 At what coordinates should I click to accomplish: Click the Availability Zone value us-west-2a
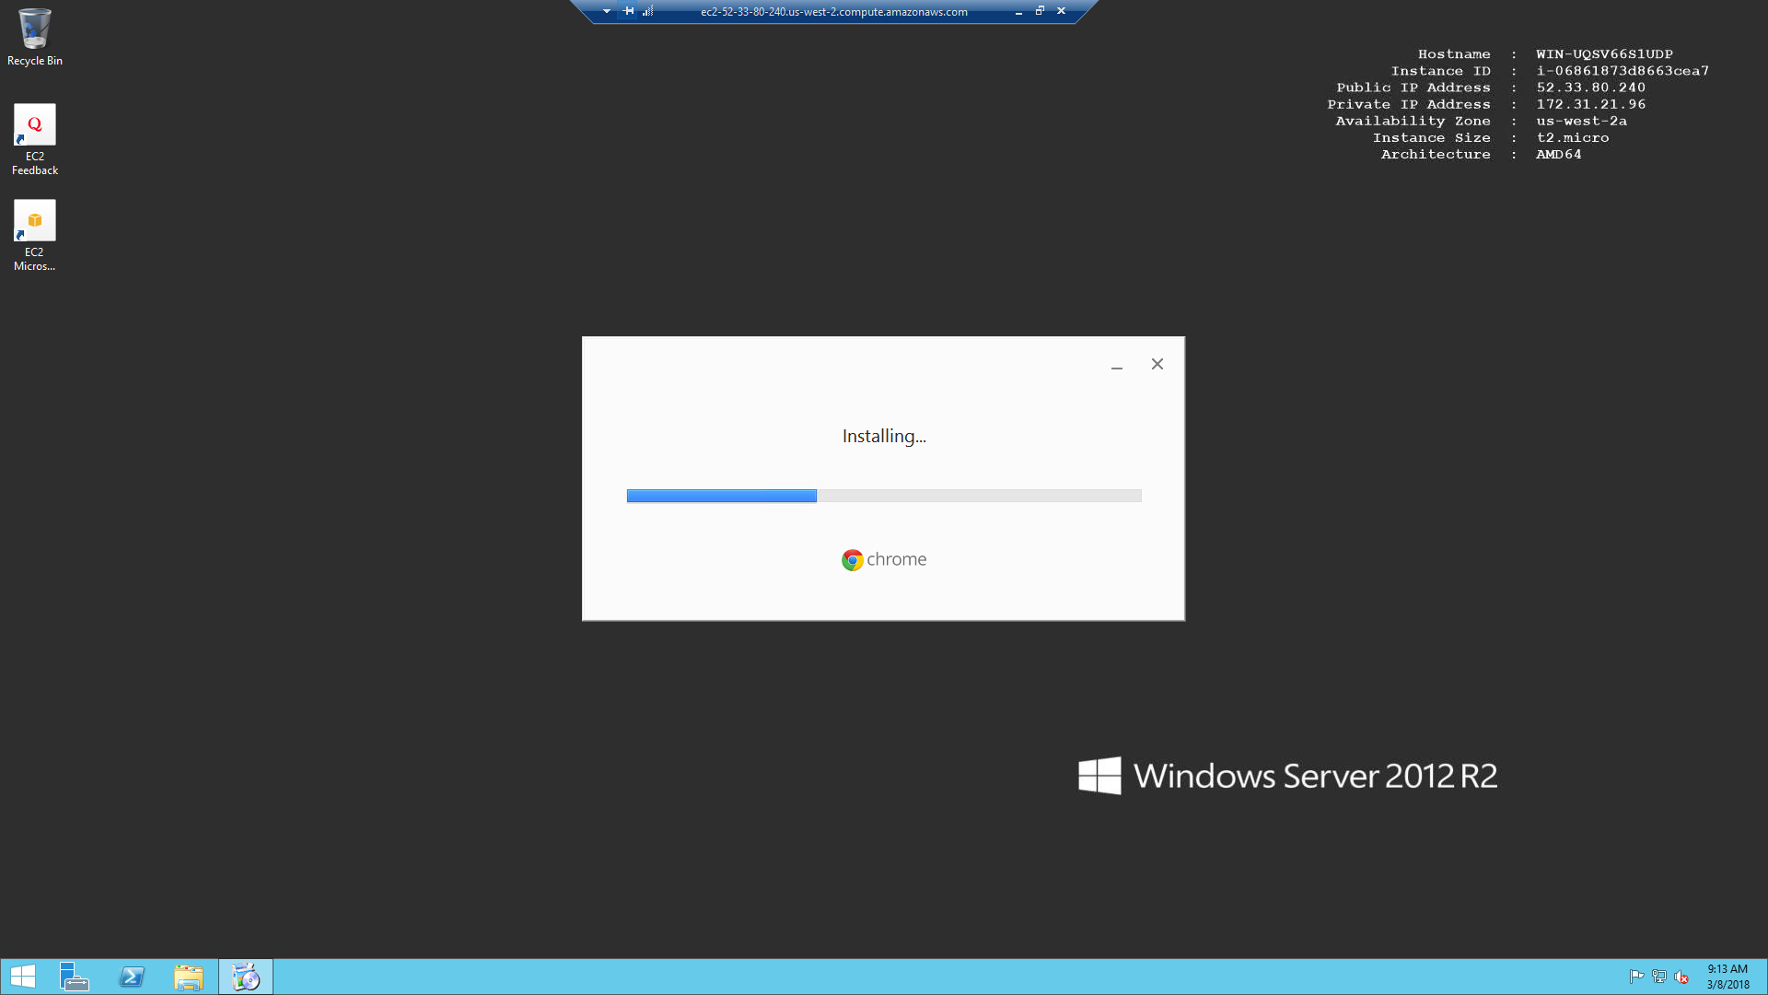tap(1581, 121)
